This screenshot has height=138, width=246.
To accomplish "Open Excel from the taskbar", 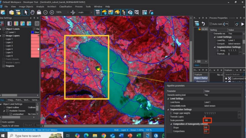I will pyautogui.click(x=139, y=135).
